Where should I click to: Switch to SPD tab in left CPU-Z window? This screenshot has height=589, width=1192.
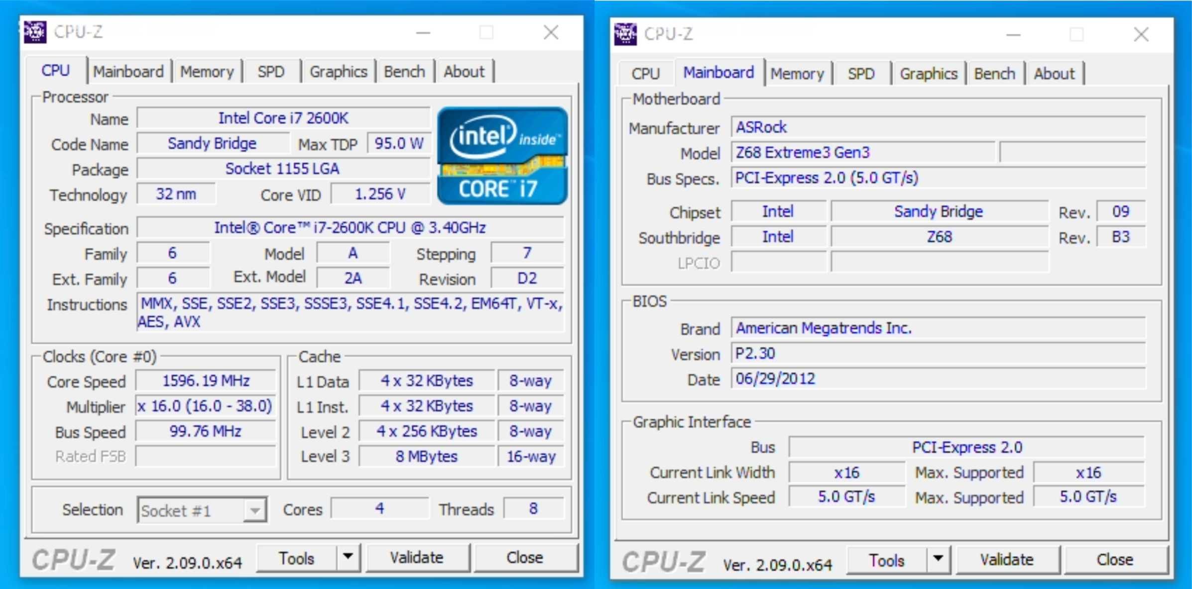[x=271, y=72]
